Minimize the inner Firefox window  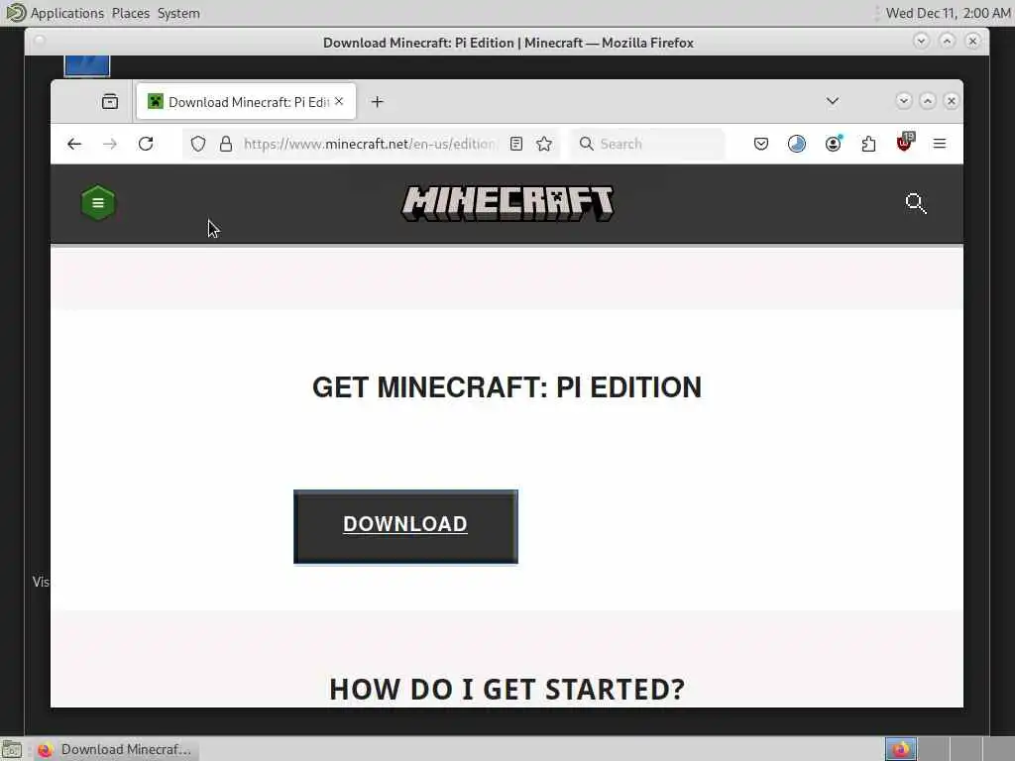click(x=904, y=101)
